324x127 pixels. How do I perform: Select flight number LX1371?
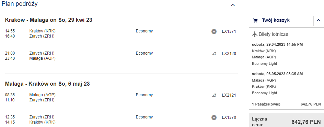[x=229, y=31]
